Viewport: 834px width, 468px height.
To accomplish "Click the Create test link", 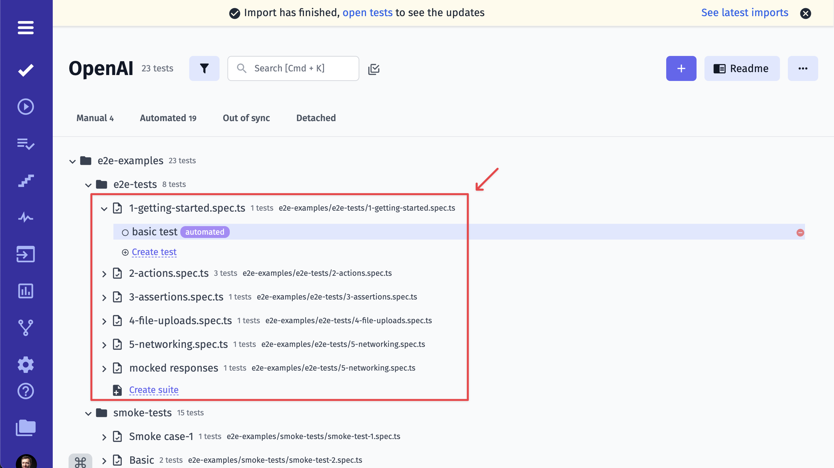I will point(154,252).
